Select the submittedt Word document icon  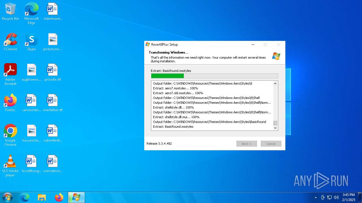tap(53, 134)
